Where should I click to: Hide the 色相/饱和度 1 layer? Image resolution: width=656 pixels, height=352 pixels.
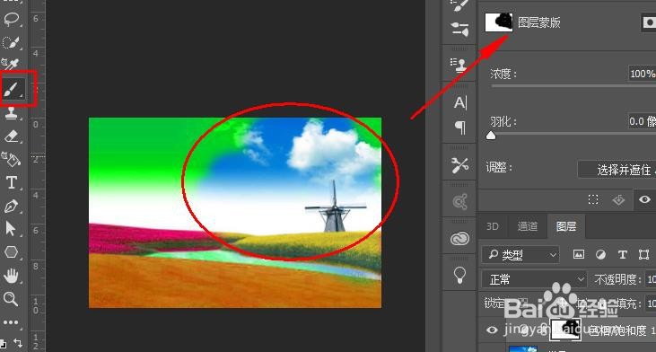pos(492,330)
